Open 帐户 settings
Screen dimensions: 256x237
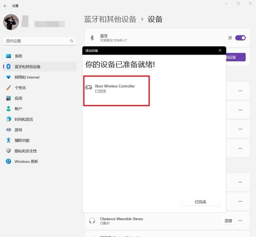point(40,109)
